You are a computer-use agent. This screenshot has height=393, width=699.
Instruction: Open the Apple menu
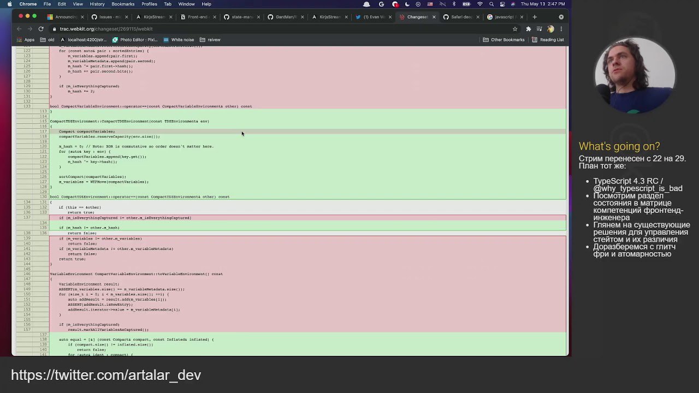(x=9, y=4)
